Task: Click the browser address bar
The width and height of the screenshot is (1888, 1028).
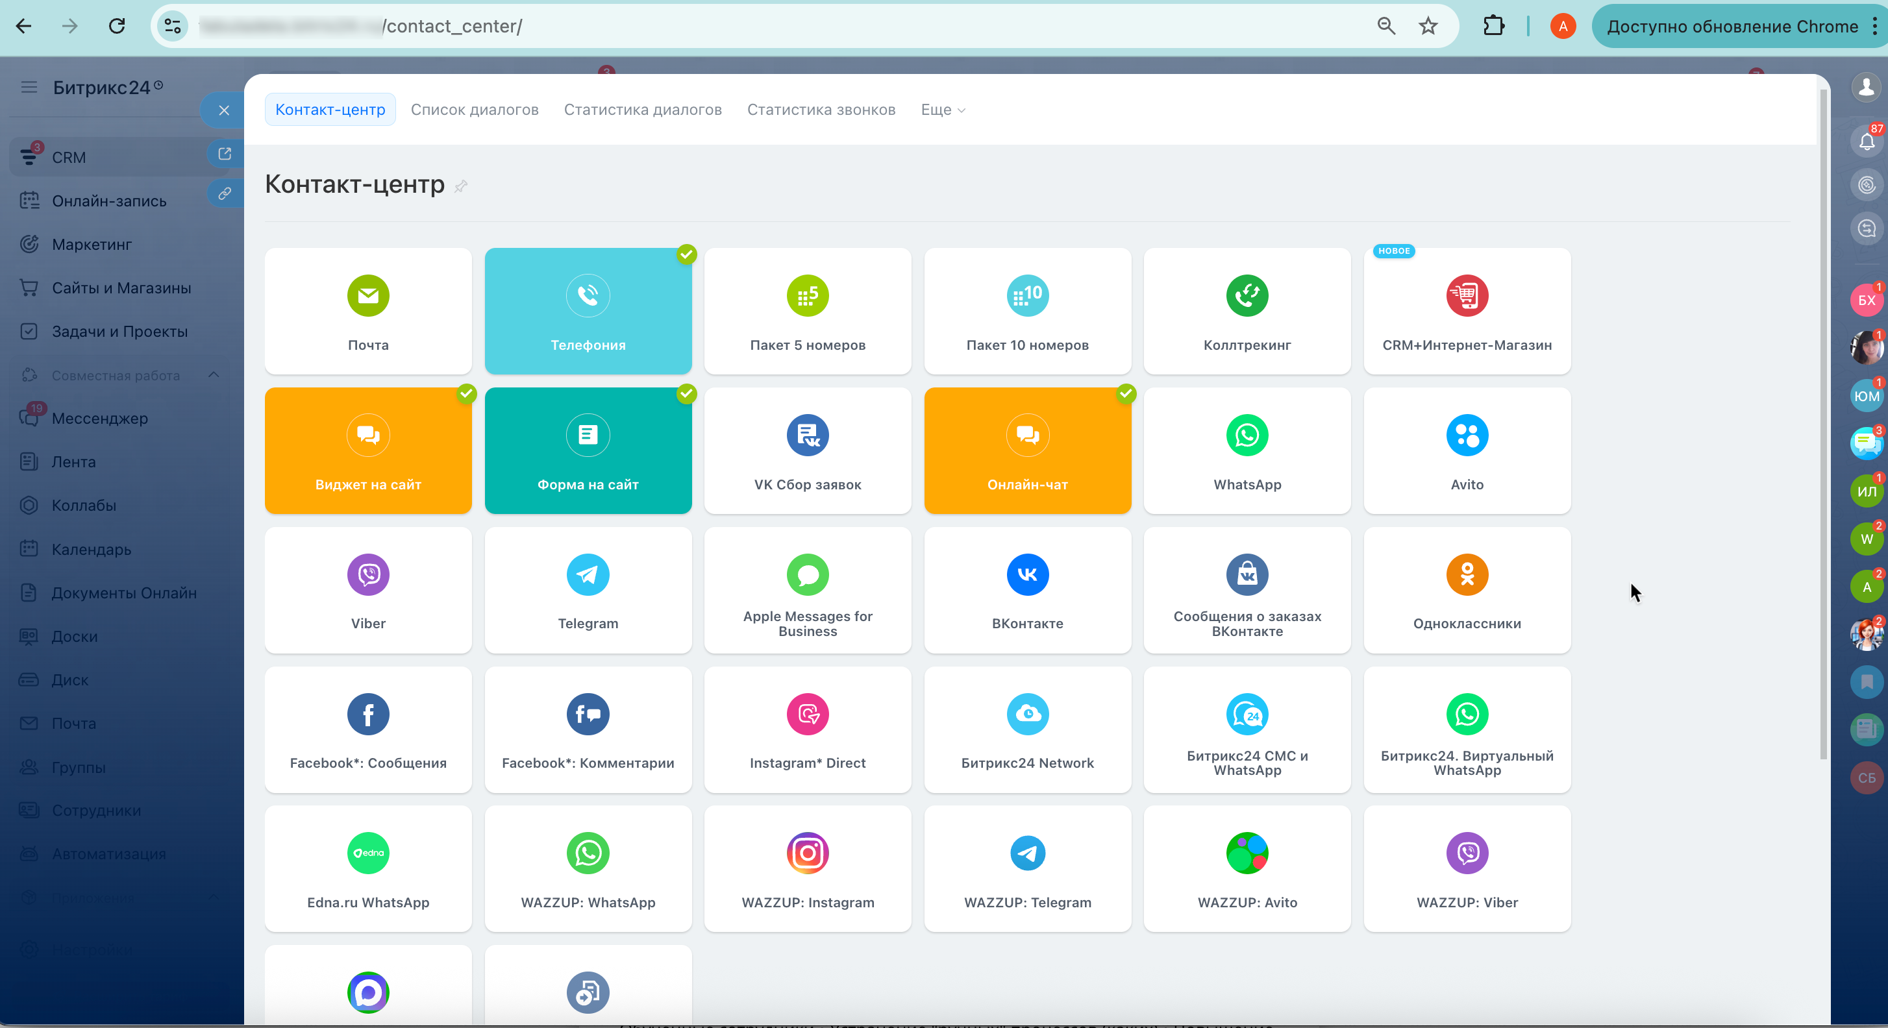Action: pos(733,27)
